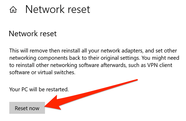Screen dimensions: 186x121
Task: Click the words 'VPN client' in description
Action: point(165,66)
